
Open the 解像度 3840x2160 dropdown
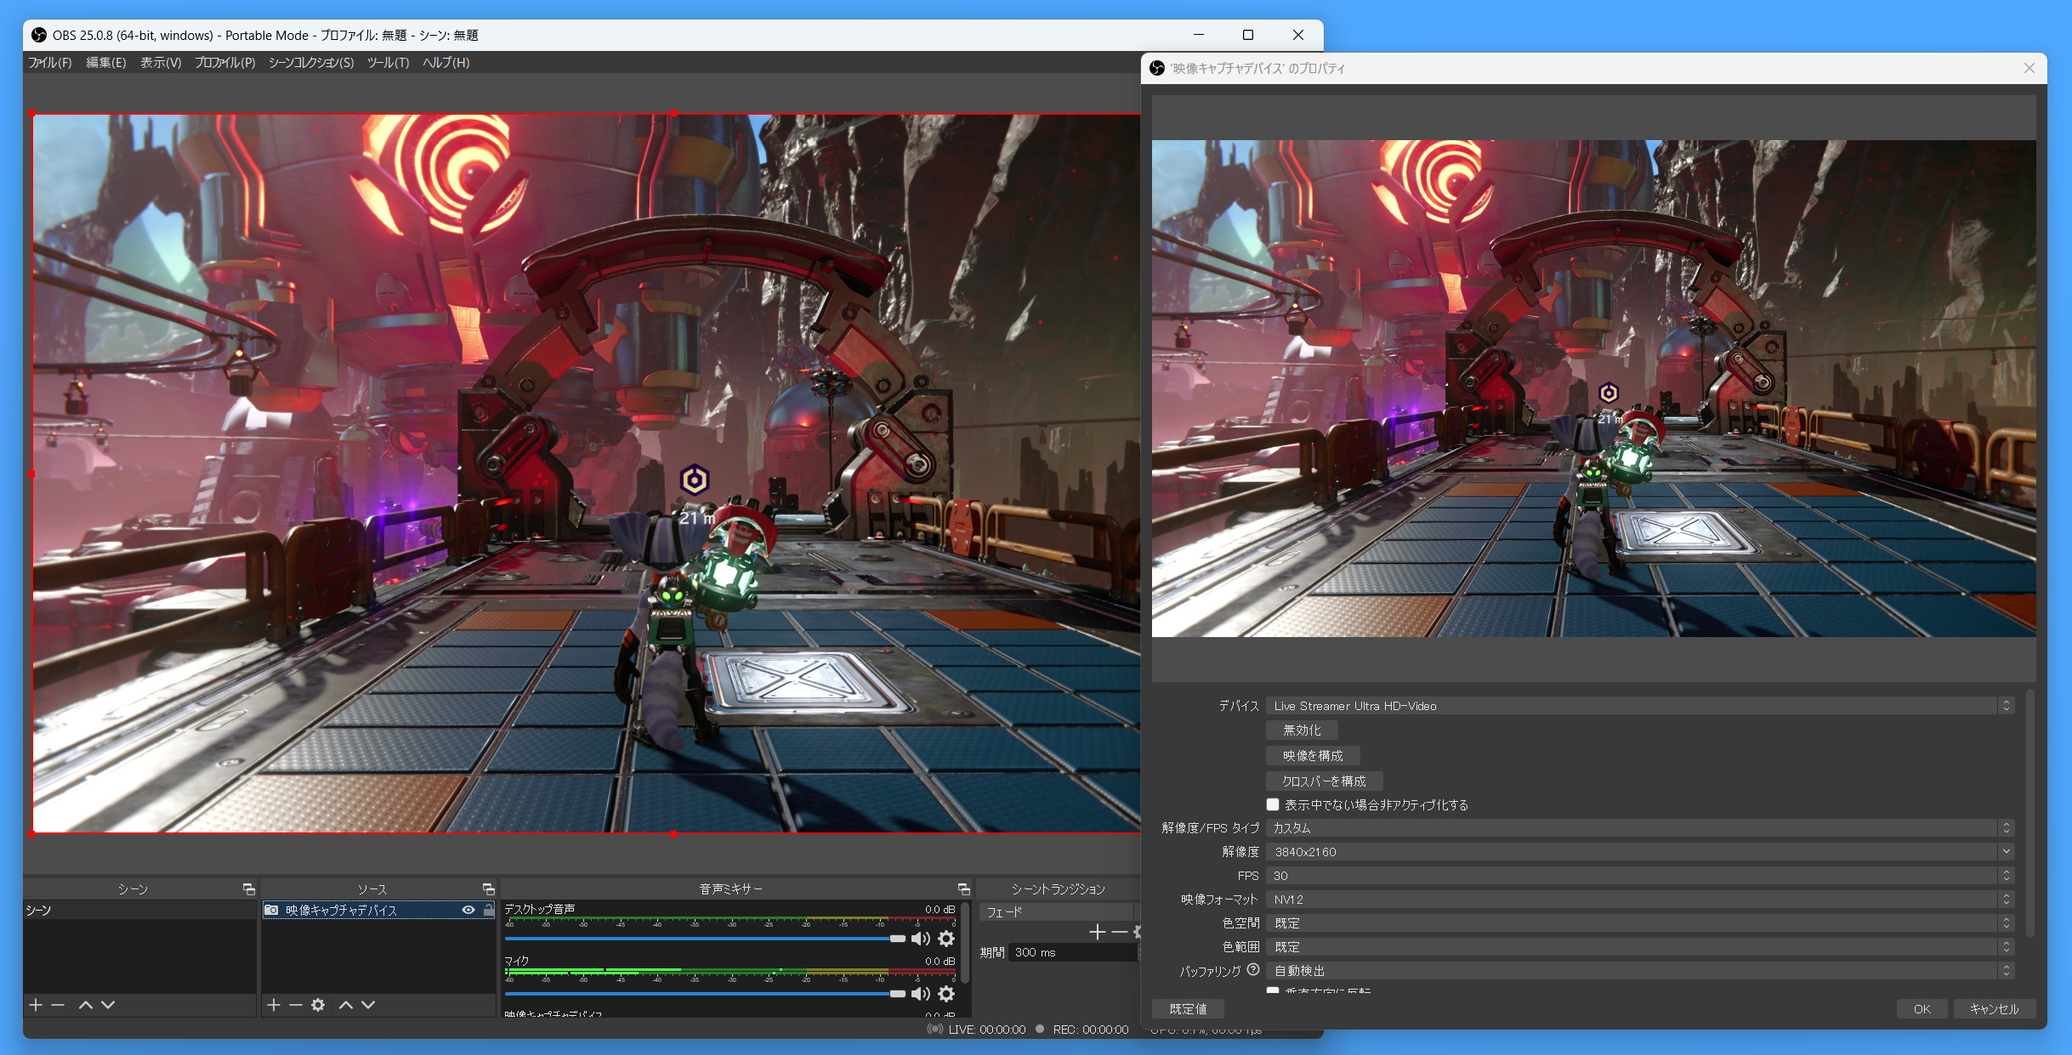tap(1640, 852)
